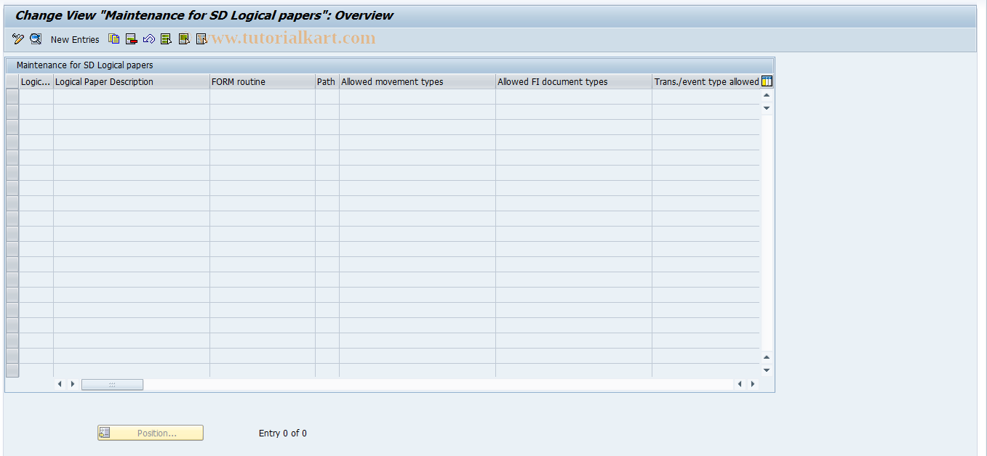Click the top up arrow of the vertical scrollbar
The width and height of the screenshot is (987, 456).
(x=767, y=95)
